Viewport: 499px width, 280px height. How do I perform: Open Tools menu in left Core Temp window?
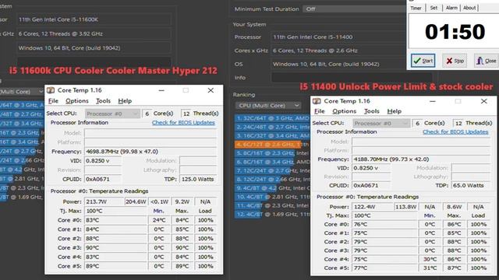coord(103,101)
